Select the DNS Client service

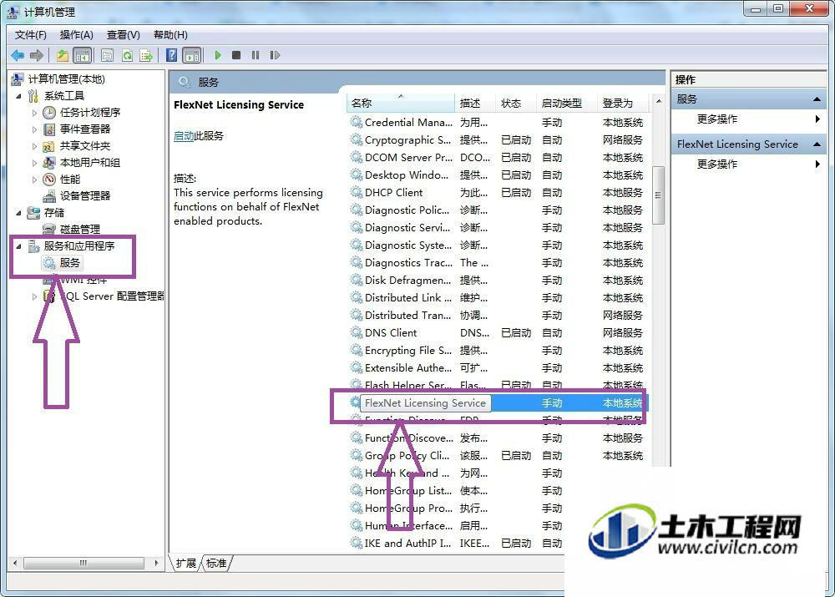(499, 333)
